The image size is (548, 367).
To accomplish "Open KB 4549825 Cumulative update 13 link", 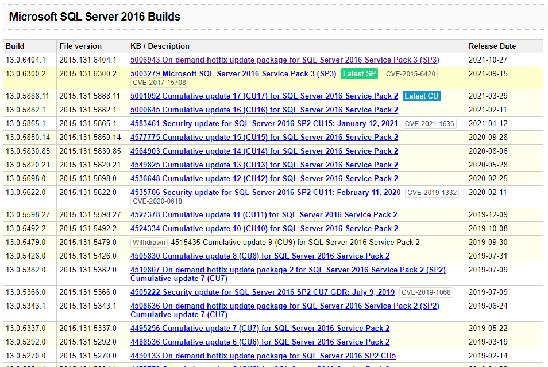I will point(264,165).
